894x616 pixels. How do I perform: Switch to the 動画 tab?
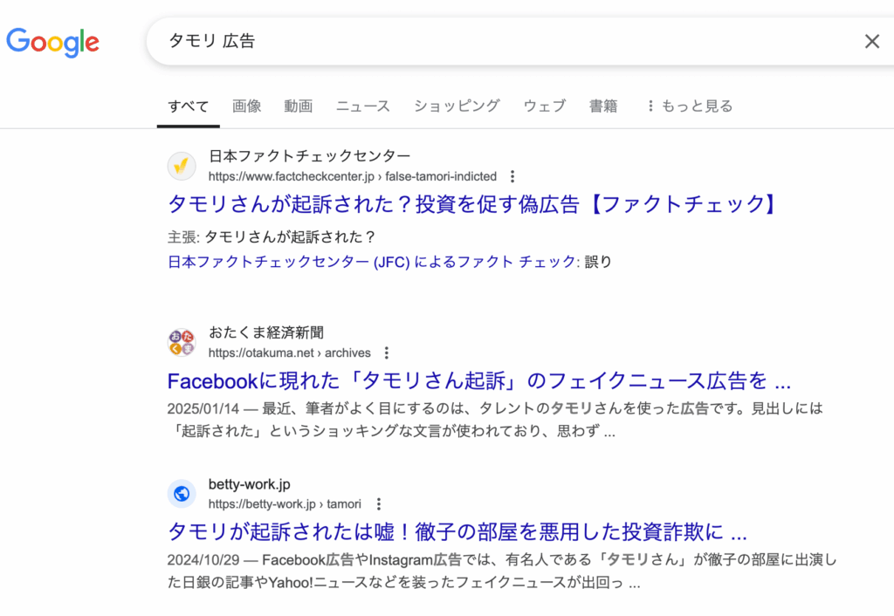[299, 106]
